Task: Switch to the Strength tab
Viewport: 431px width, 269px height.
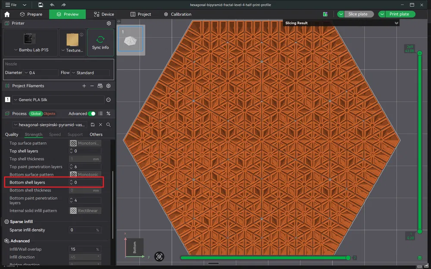Action: click(x=33, y=134)
